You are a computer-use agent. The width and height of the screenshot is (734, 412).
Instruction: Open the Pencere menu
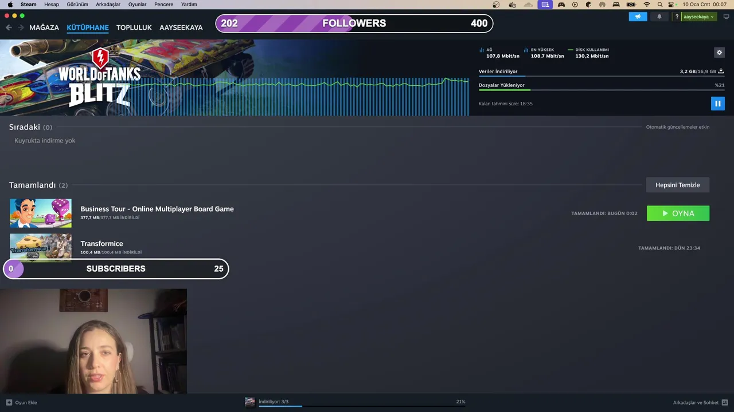point(164,4)
